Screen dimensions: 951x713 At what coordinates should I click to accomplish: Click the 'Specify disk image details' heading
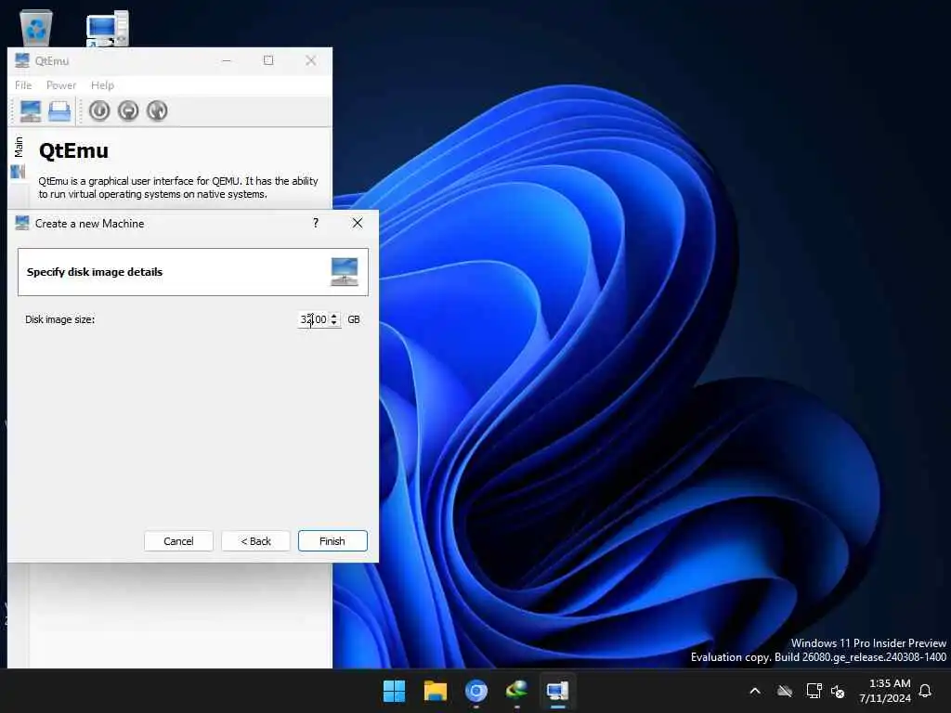[x=95, y=272]
